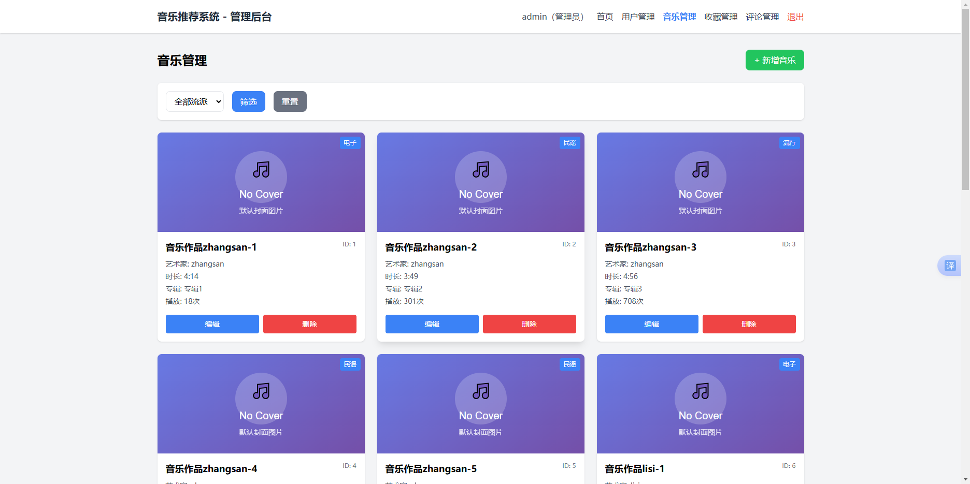
Task: Open 用户管理 in the navigation
Action: pos(638,17)
